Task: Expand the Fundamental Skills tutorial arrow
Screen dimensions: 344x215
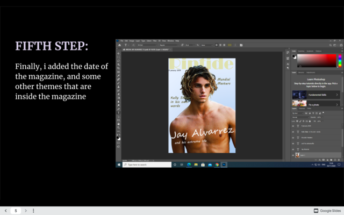Action: [337, 95]
